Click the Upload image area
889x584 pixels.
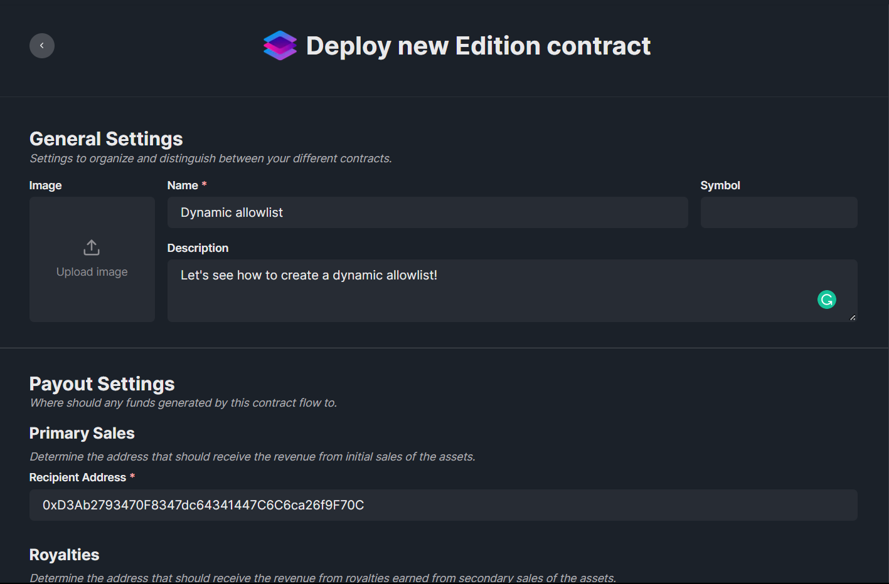(x=92, y=259)
